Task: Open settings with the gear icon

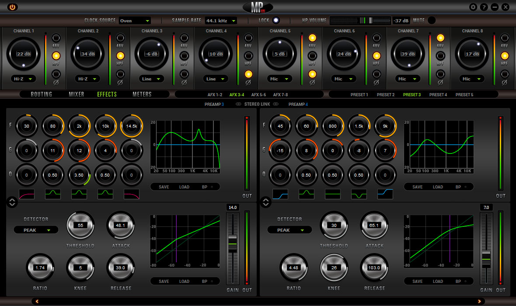Action: coord(473,7)
